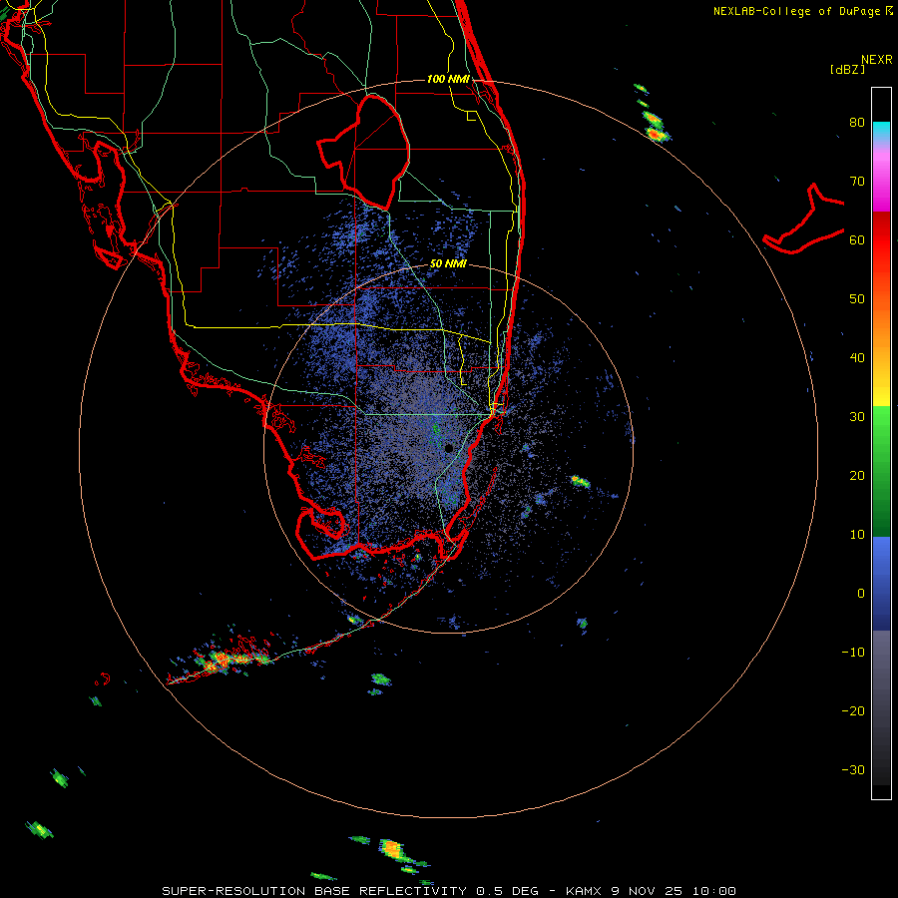898x898 pixels.
Task: Click the -30 dBZ scale label
Action: (x=853, y=770)
